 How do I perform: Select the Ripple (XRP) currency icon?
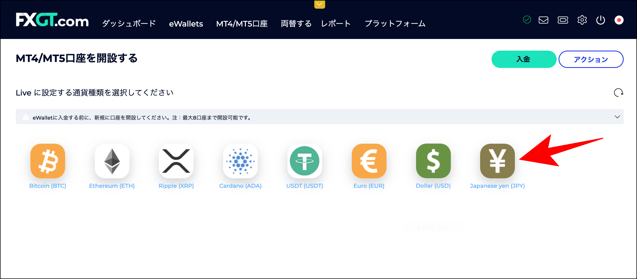pos(176,161)
